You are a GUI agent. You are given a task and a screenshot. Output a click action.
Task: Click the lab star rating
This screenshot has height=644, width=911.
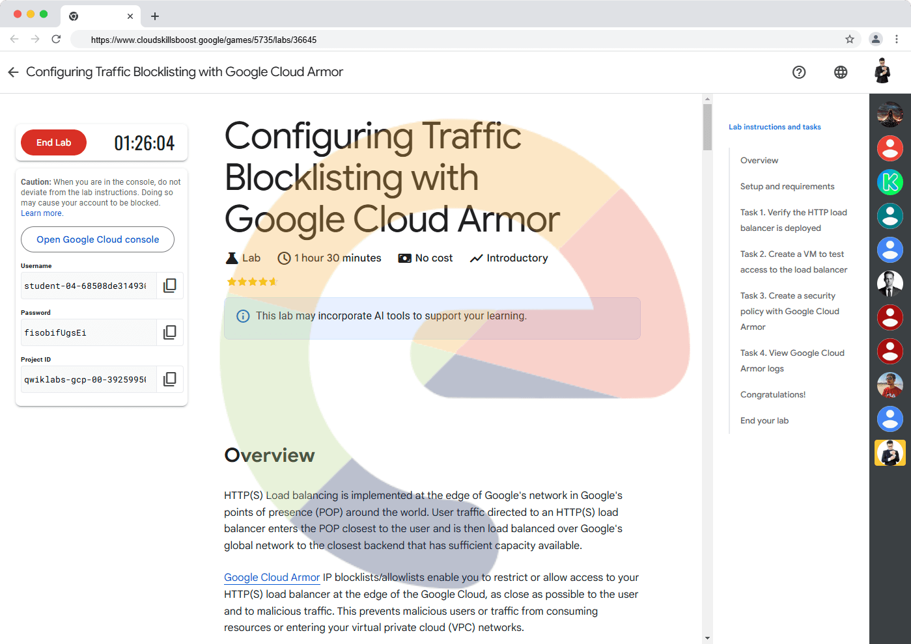252,282
